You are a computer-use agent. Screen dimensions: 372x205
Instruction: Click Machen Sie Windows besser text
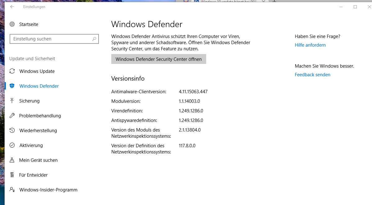point(325,66)
